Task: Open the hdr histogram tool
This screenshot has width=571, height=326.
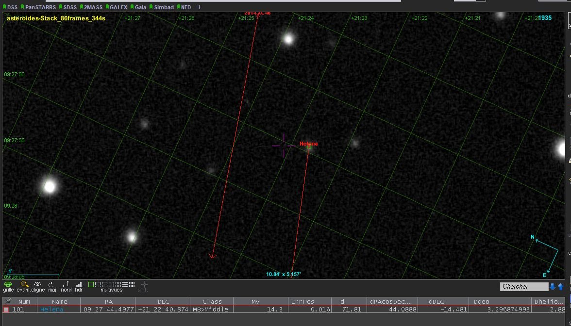Action: 79,285
